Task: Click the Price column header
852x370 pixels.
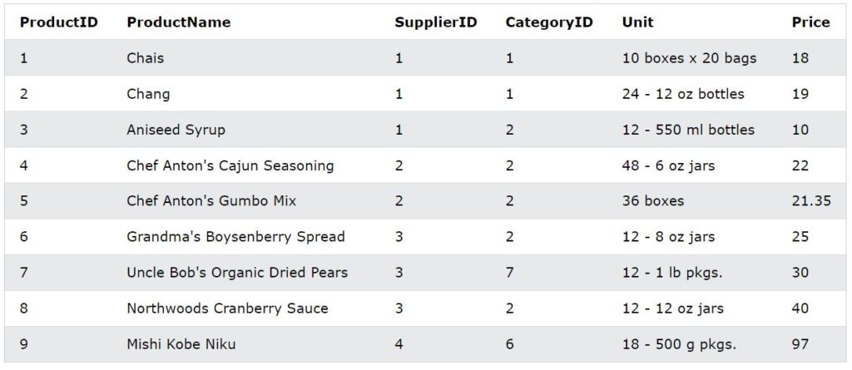Action: [810, 22]
